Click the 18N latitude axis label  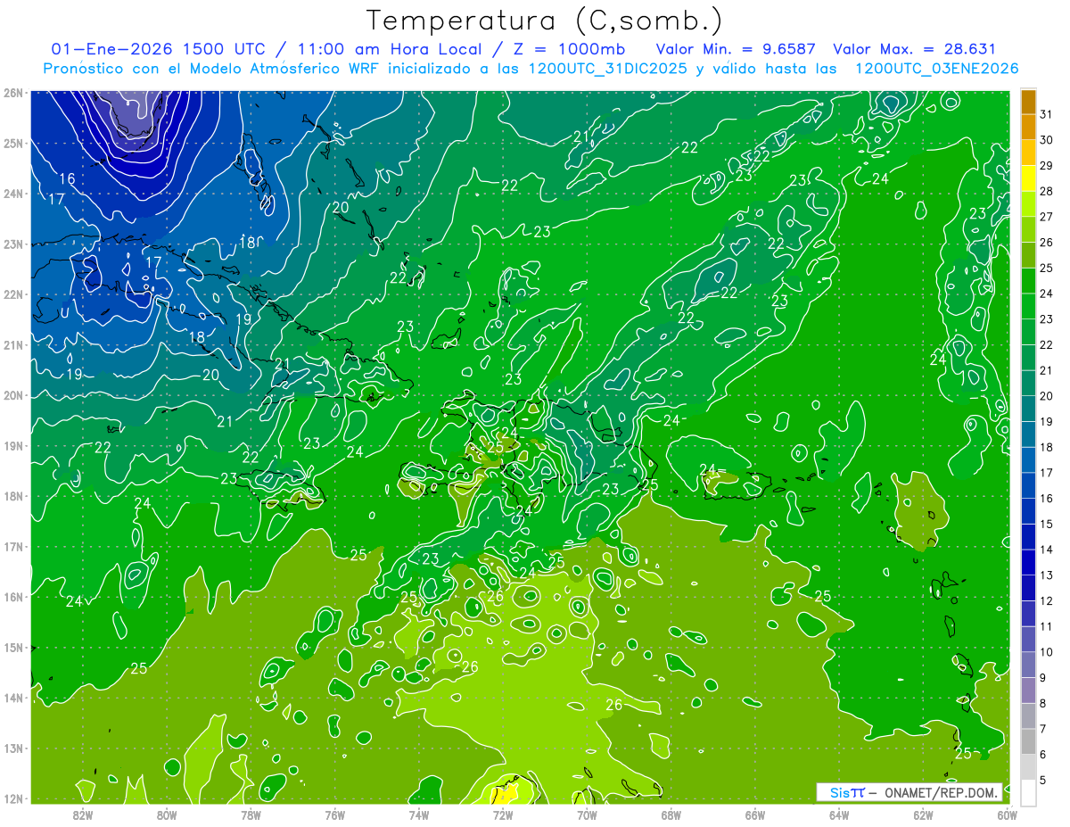pos(12,496)
